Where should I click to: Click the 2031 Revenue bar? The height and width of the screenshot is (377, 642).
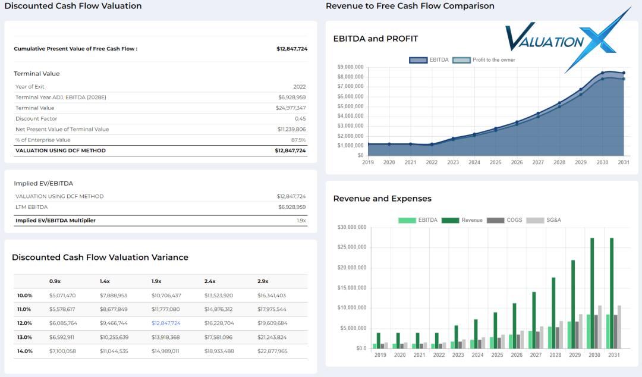(611, 293)
